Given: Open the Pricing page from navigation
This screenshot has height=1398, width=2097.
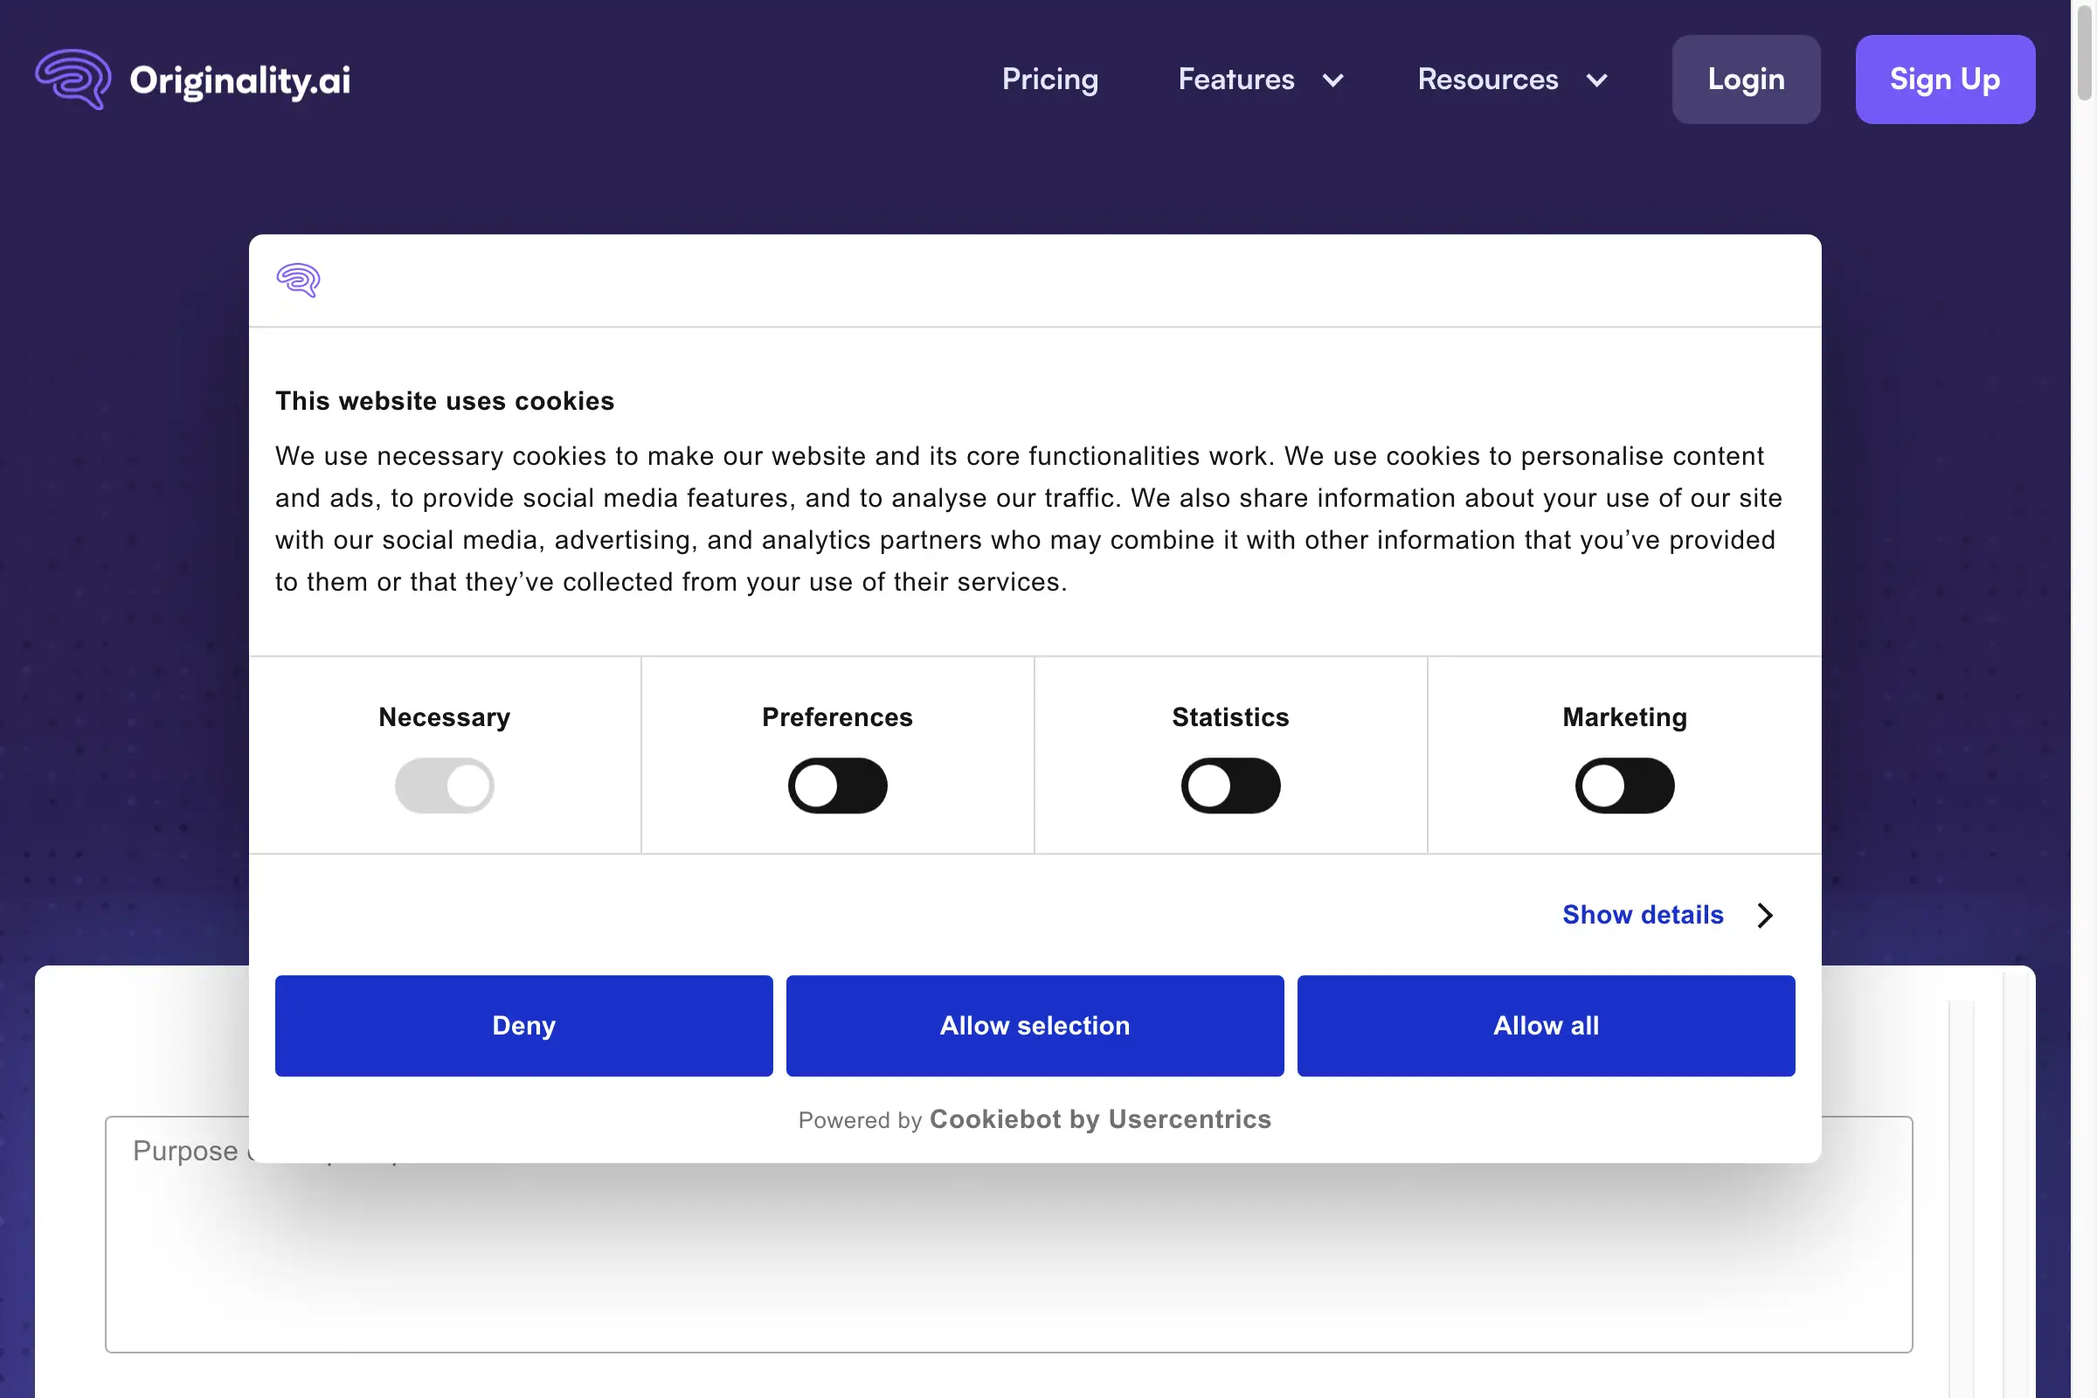Looking at the screenshot, I should (x=1050, y=80).
